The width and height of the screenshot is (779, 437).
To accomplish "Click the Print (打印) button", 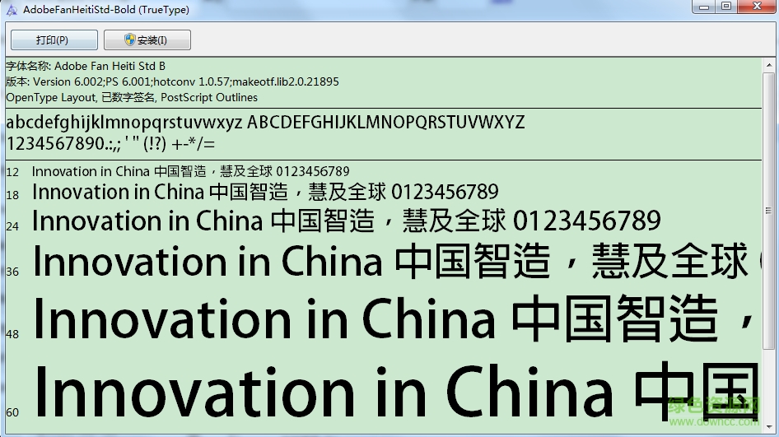I will point(54,40).
